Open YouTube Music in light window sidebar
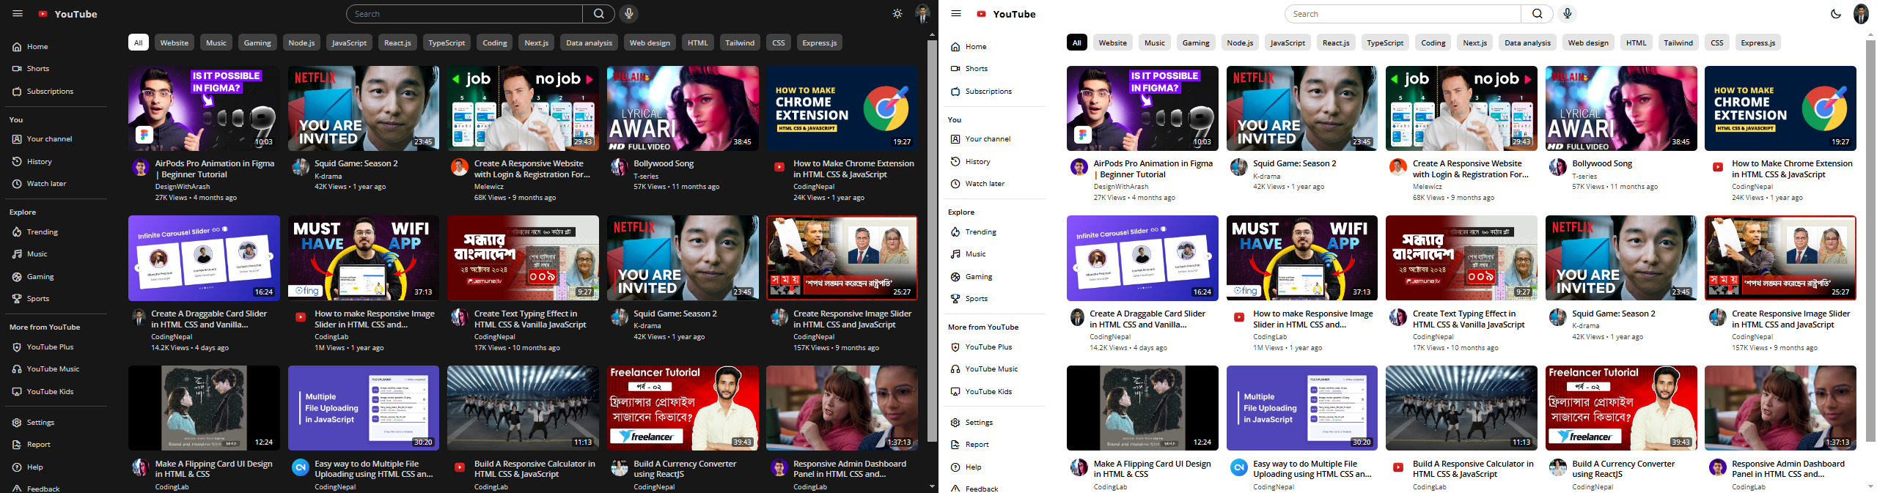The width and height of the screenshot is (1877, 493). pos(996,369)
